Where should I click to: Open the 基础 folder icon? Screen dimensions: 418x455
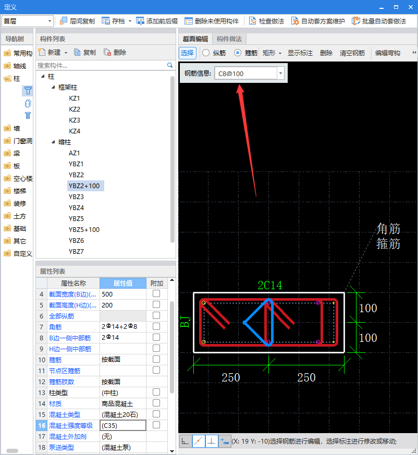[x=7, y=228]
